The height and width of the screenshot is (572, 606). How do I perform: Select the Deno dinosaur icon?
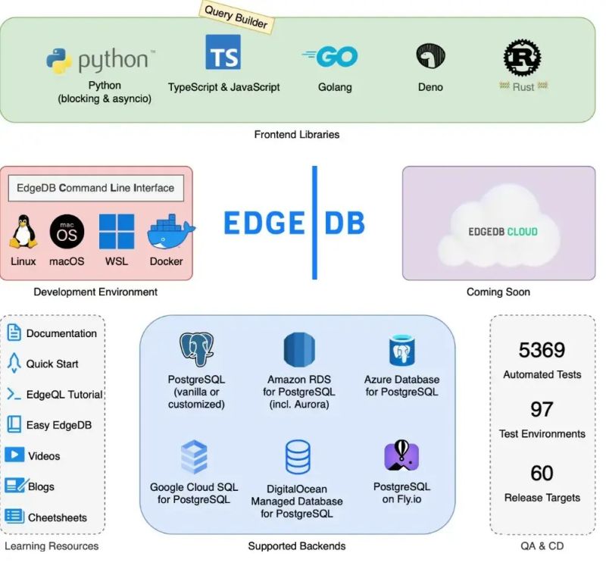tap(429, 55)
